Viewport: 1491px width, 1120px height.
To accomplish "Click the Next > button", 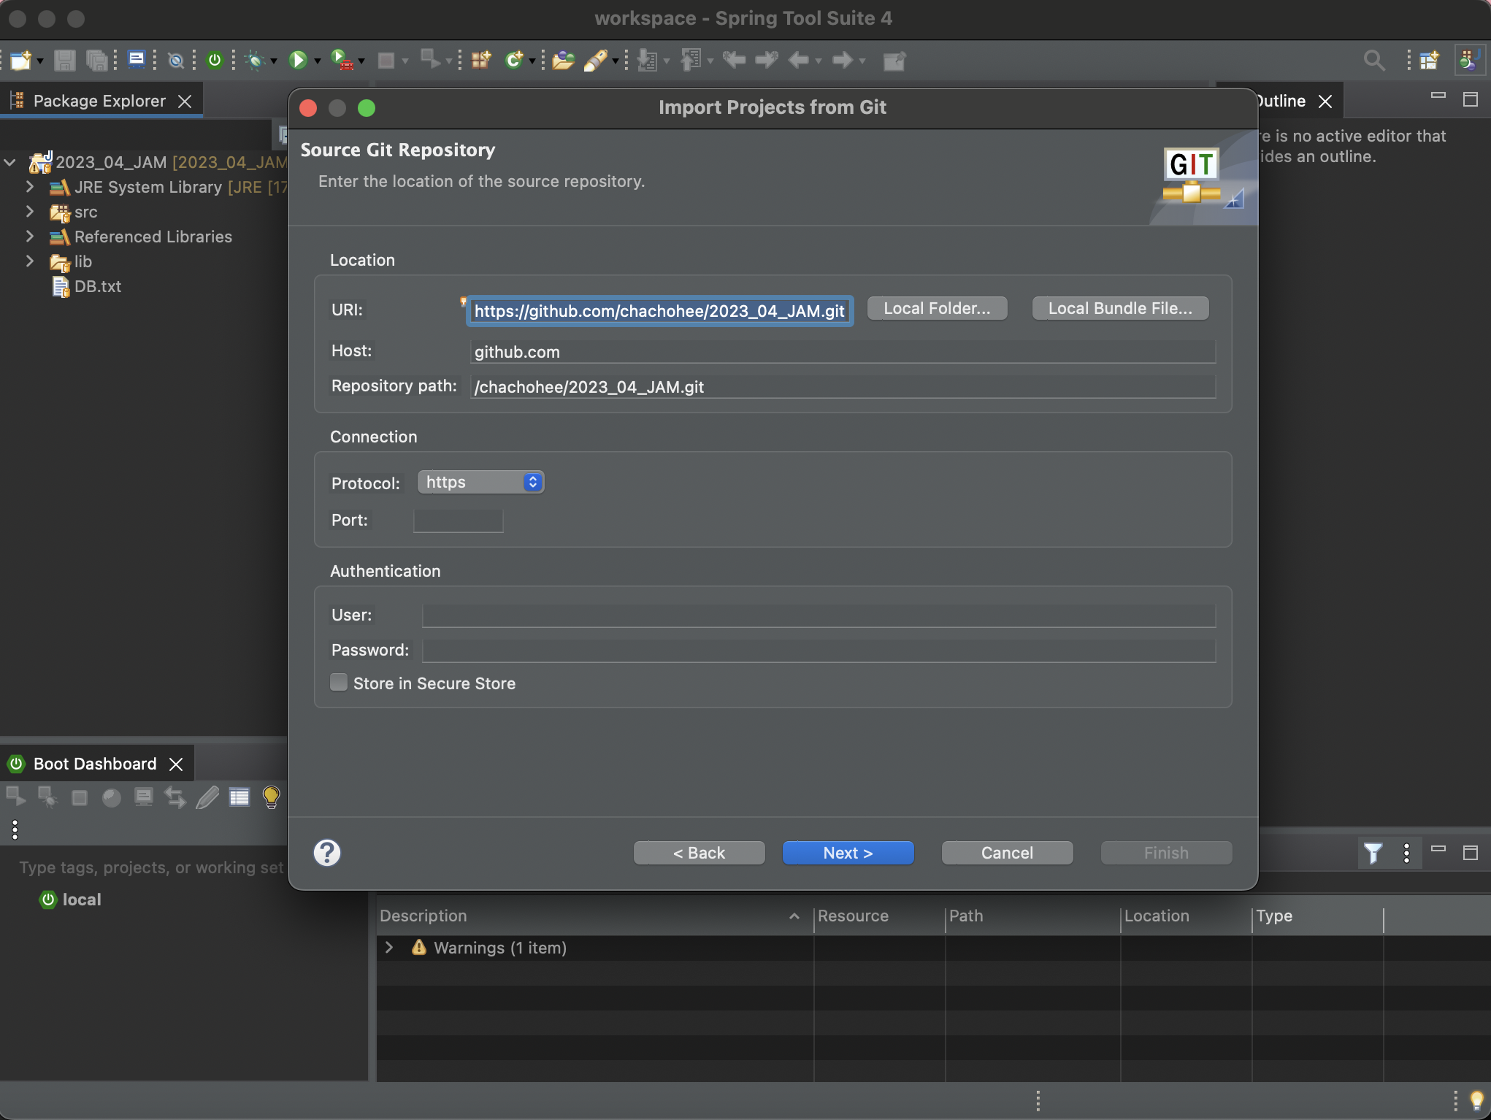I will 848,853.
